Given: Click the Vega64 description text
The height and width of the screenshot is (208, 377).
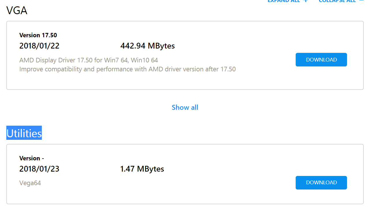Looking at the screenshot, I should (x=30, y=183).
